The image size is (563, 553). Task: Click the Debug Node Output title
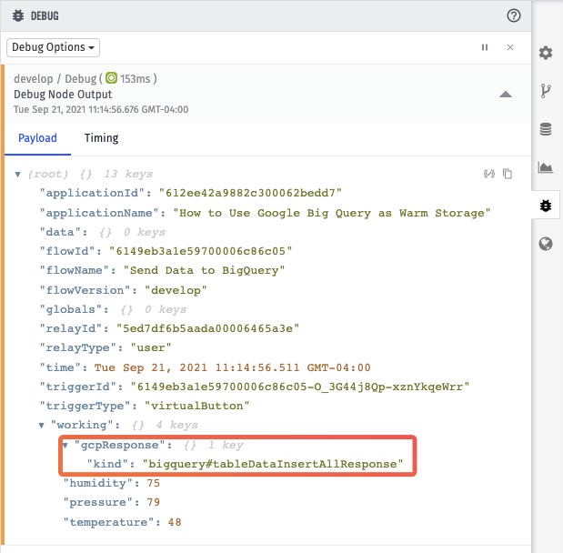pos(63,95)
